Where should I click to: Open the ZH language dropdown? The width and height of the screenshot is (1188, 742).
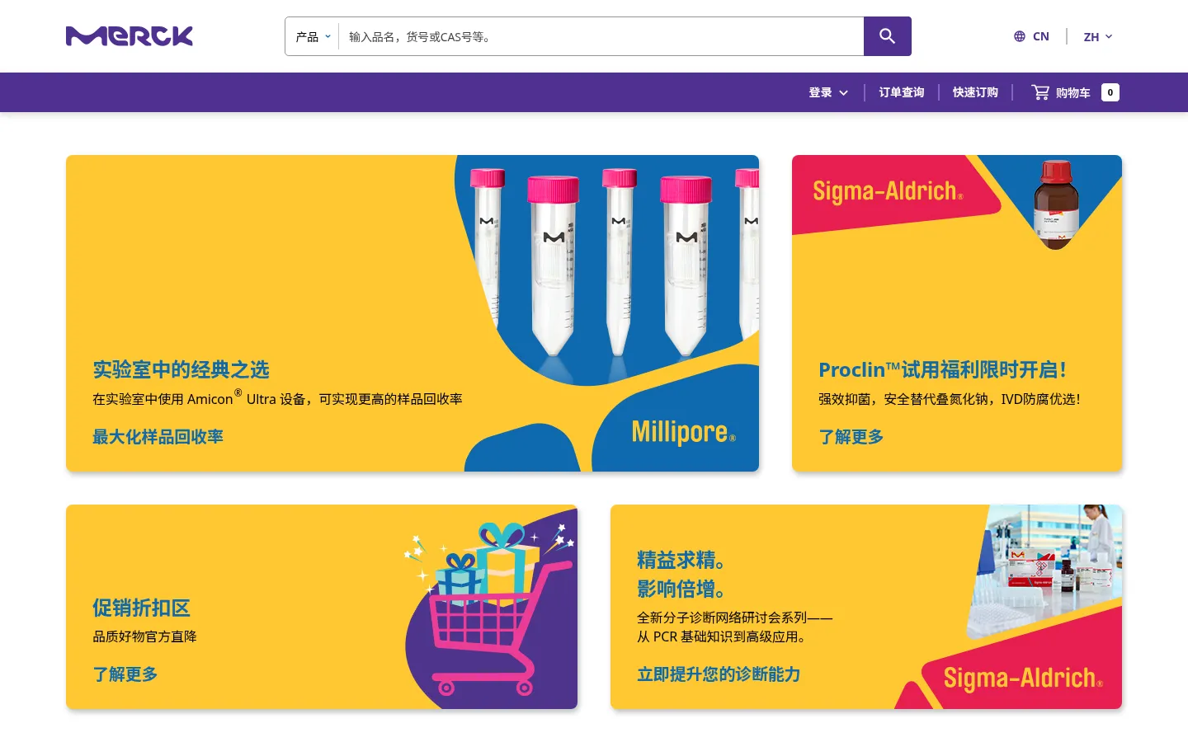click(1098, 36)
